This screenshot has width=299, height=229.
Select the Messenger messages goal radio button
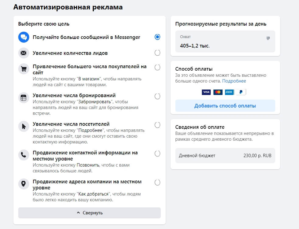pos(157,37)
